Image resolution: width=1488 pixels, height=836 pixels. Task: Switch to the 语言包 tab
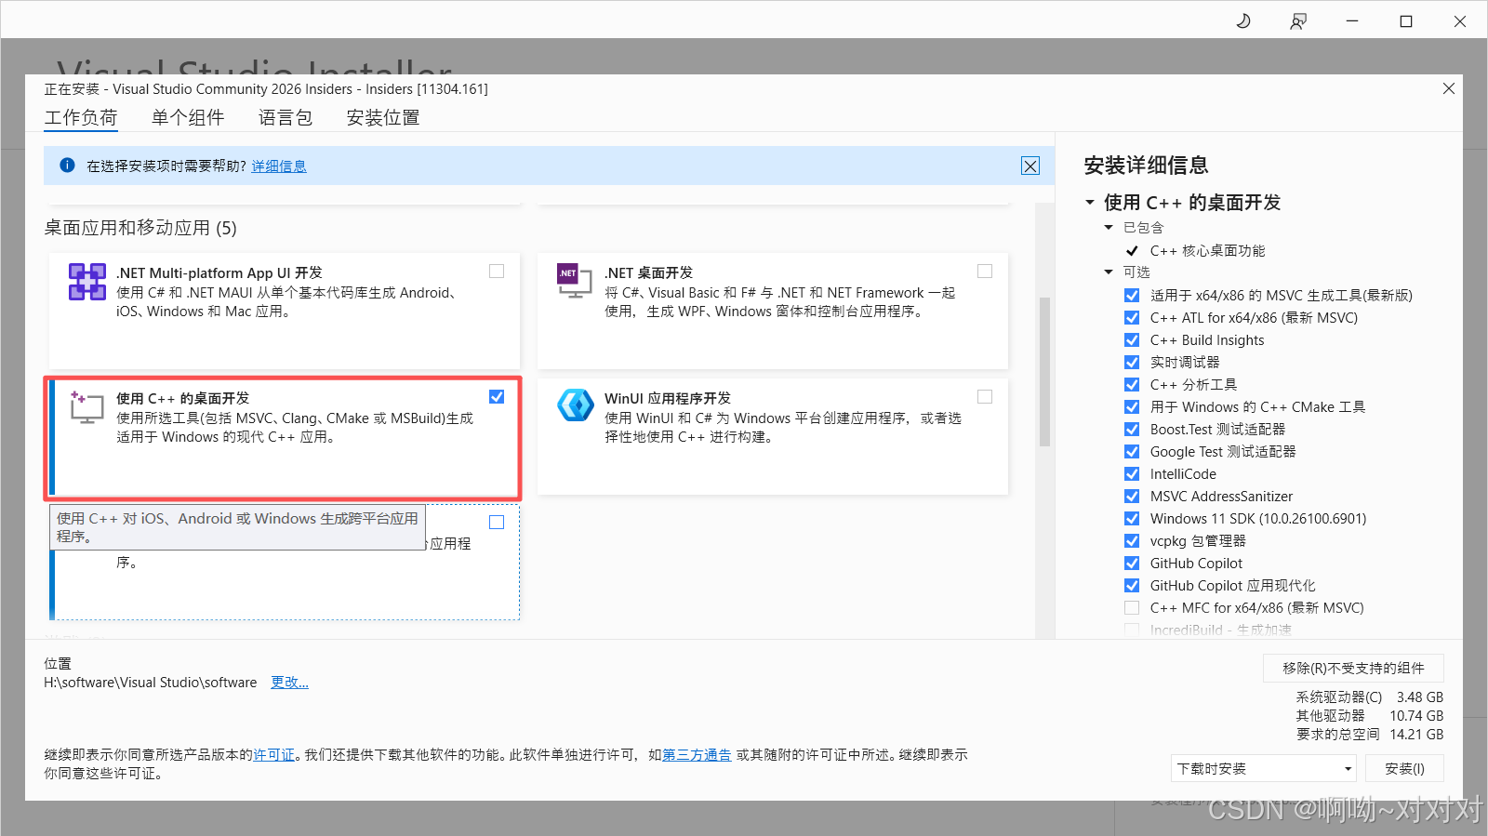[286, 118]
